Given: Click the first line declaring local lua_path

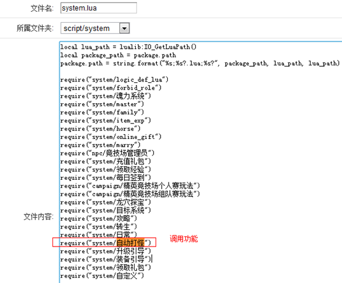Looking at the screenshot, I should pos(128,47).
